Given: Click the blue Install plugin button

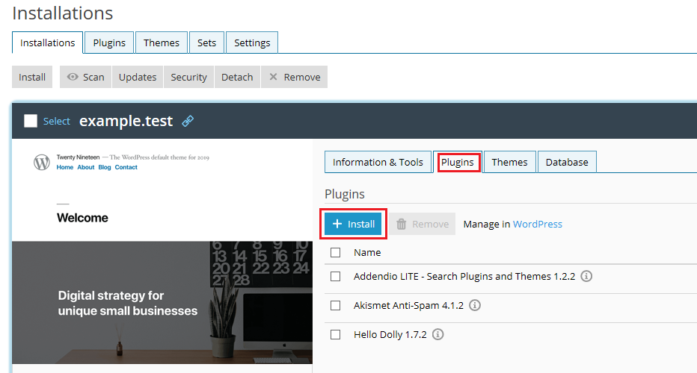Looking at the screenshot, I should (353, 224).
